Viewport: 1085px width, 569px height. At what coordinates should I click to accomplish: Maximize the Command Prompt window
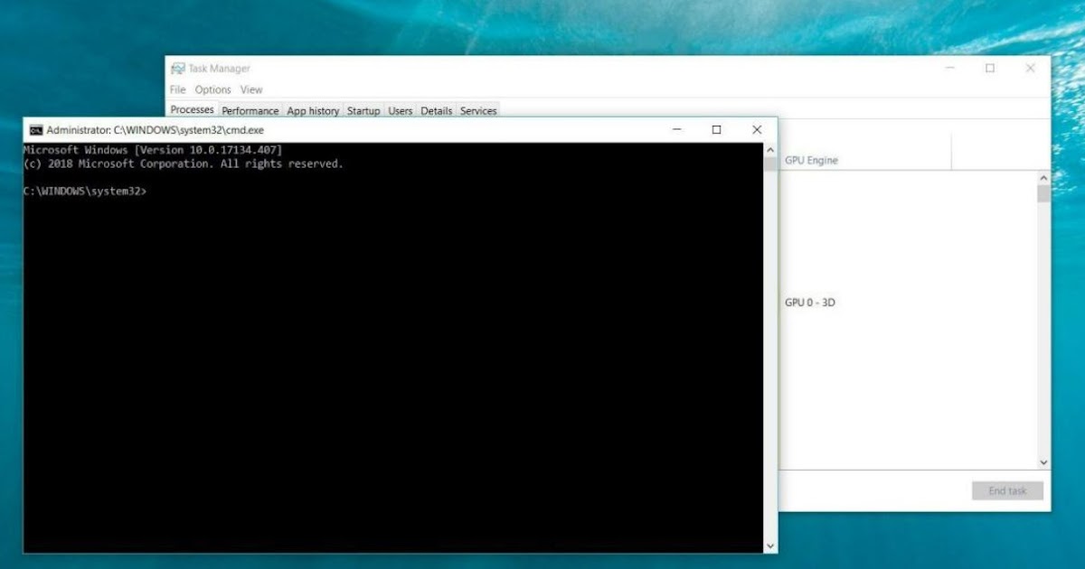pyautogui.click(x=716, y=130)
